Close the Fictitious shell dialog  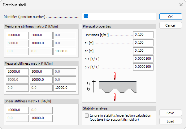click(181, 5)
